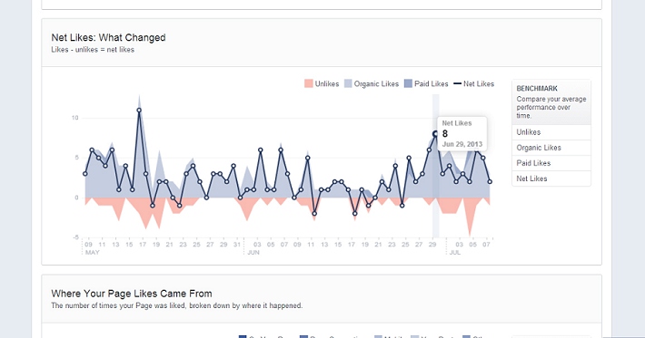Click the Unlikes legend color swatch

(309, 83)
